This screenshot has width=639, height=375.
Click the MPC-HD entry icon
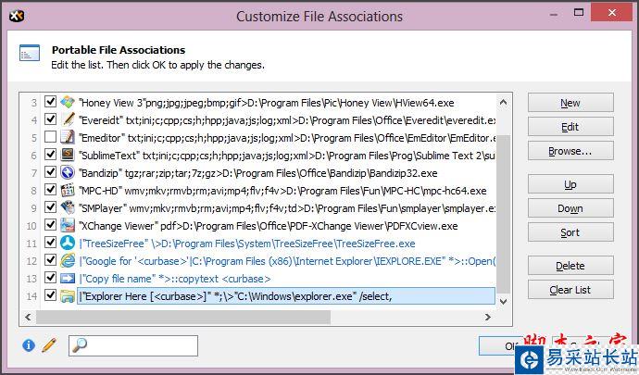click(69, 190)
